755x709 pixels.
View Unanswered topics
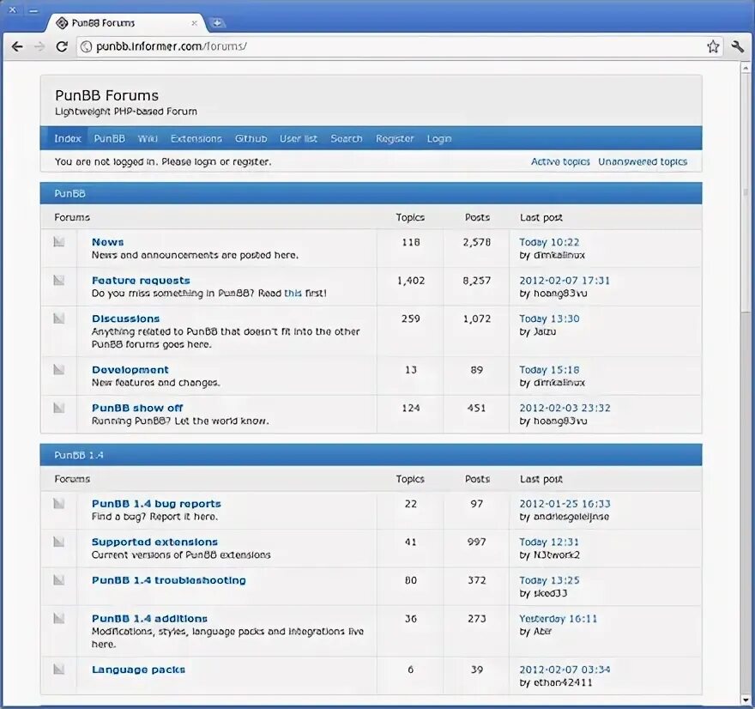pos(643,162)
